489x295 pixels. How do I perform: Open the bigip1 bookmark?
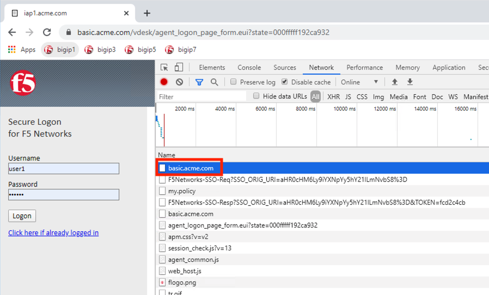(x=59, y=50)
